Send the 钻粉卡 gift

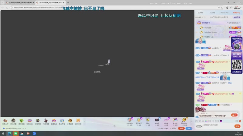[166, 122]
